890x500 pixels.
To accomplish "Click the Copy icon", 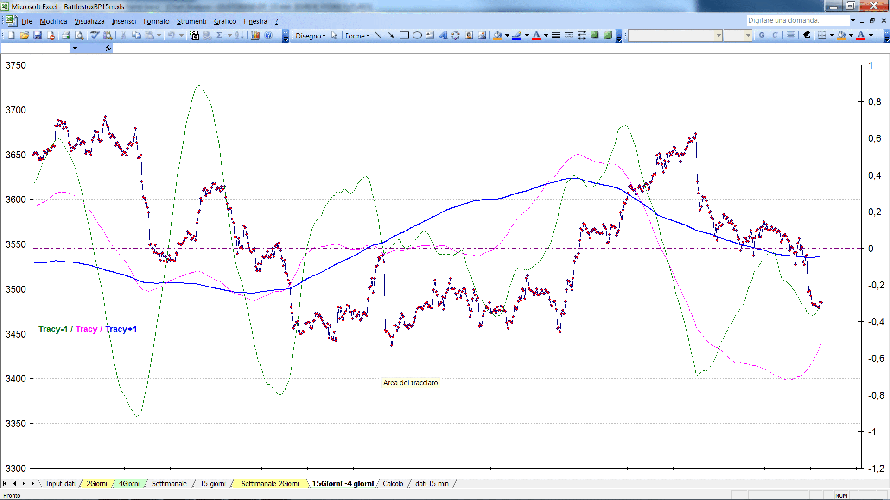I will click(136, 35).
